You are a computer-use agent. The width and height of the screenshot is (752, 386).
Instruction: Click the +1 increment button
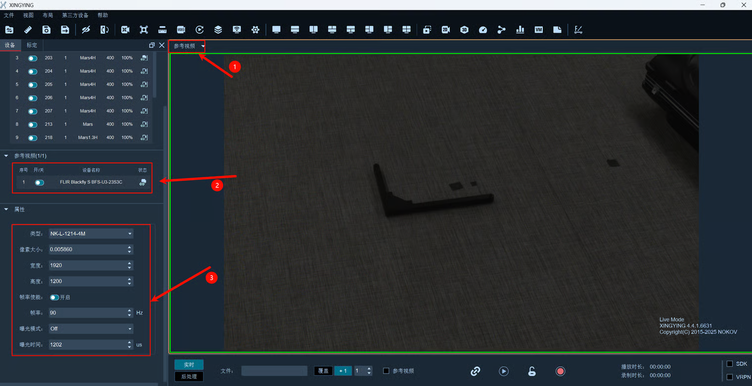tap(343, 371)
